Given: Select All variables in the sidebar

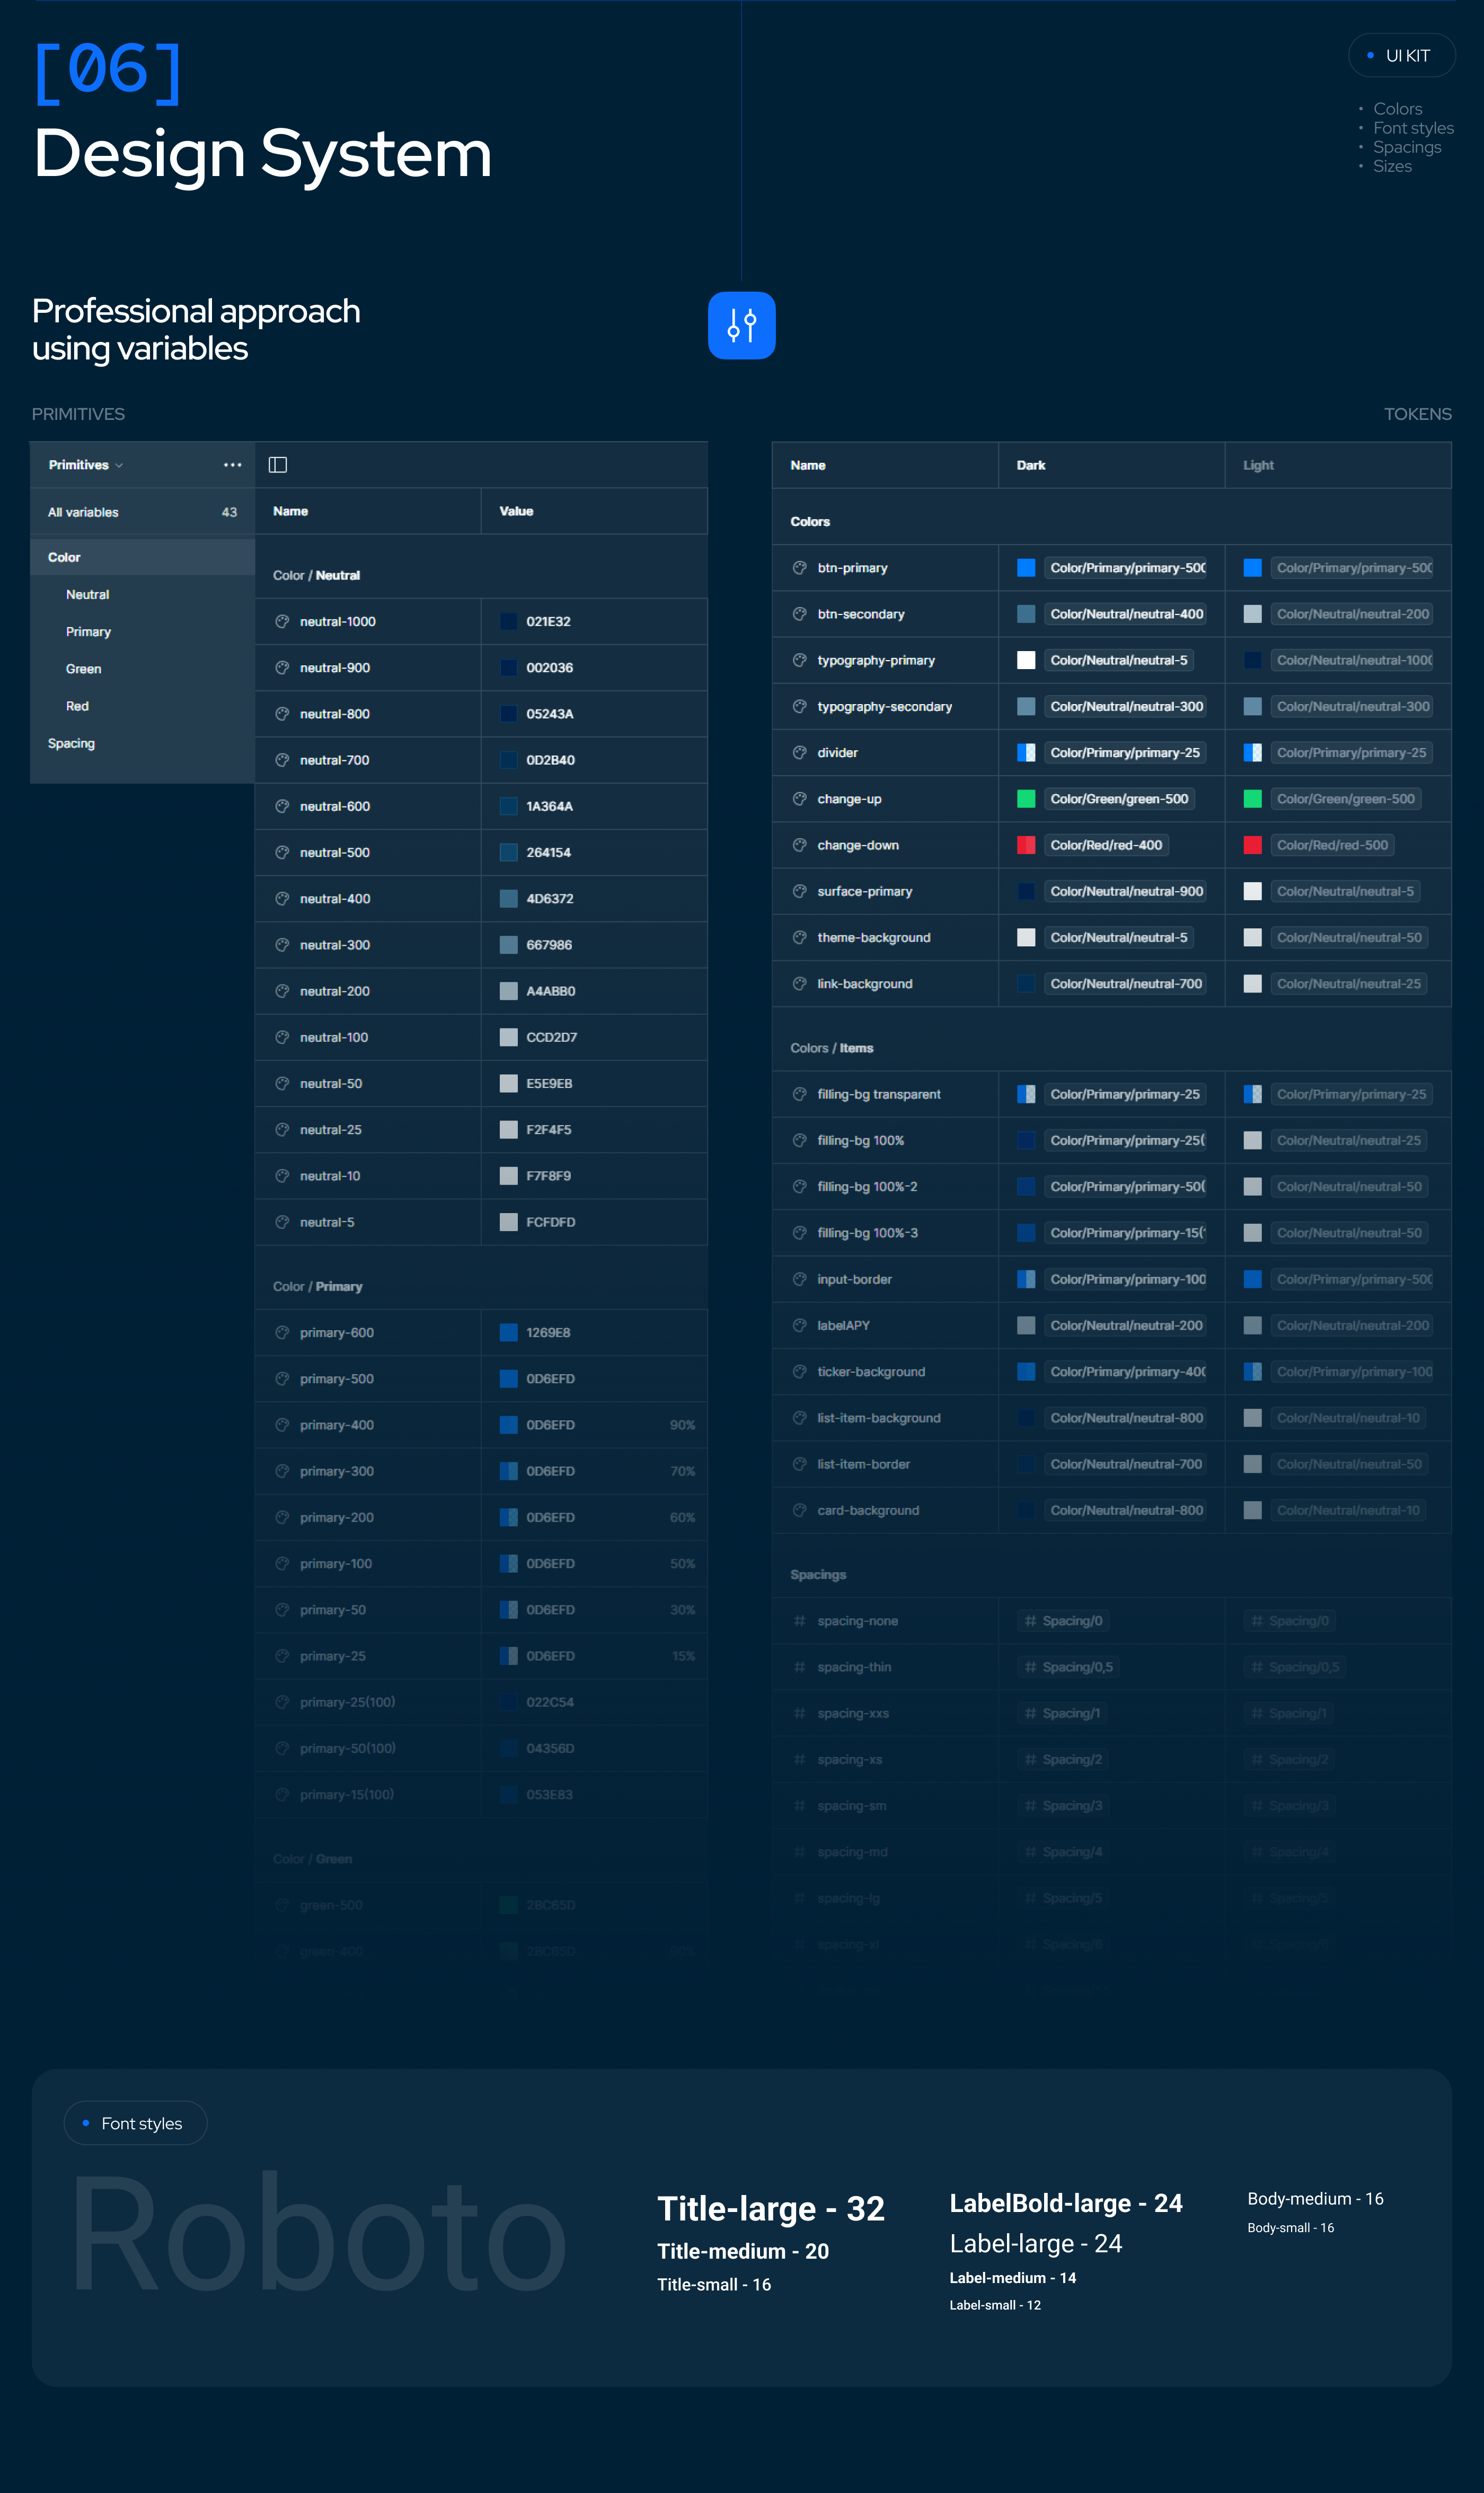Looking at the screenshot, I should 83,512.
